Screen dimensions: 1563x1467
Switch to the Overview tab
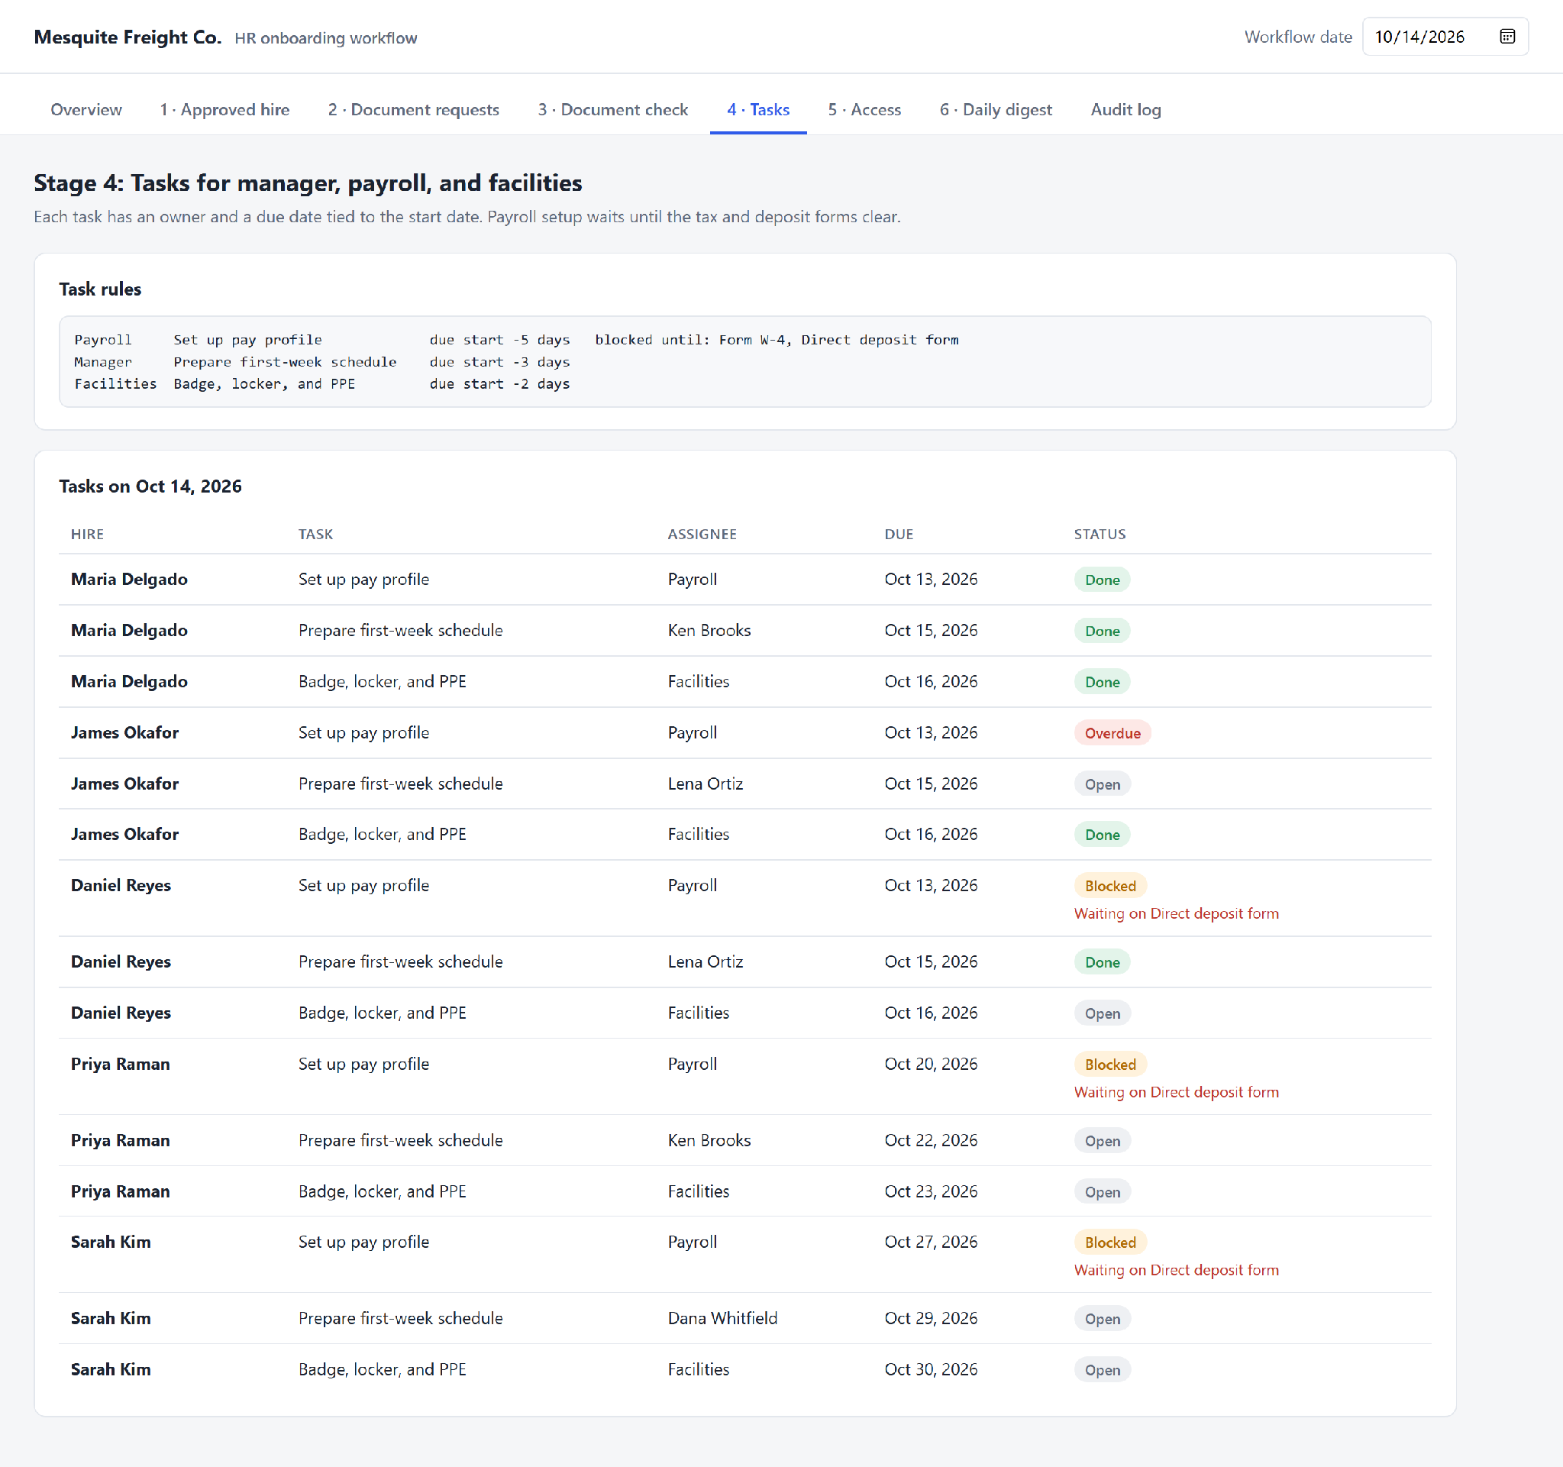point(86,109)
